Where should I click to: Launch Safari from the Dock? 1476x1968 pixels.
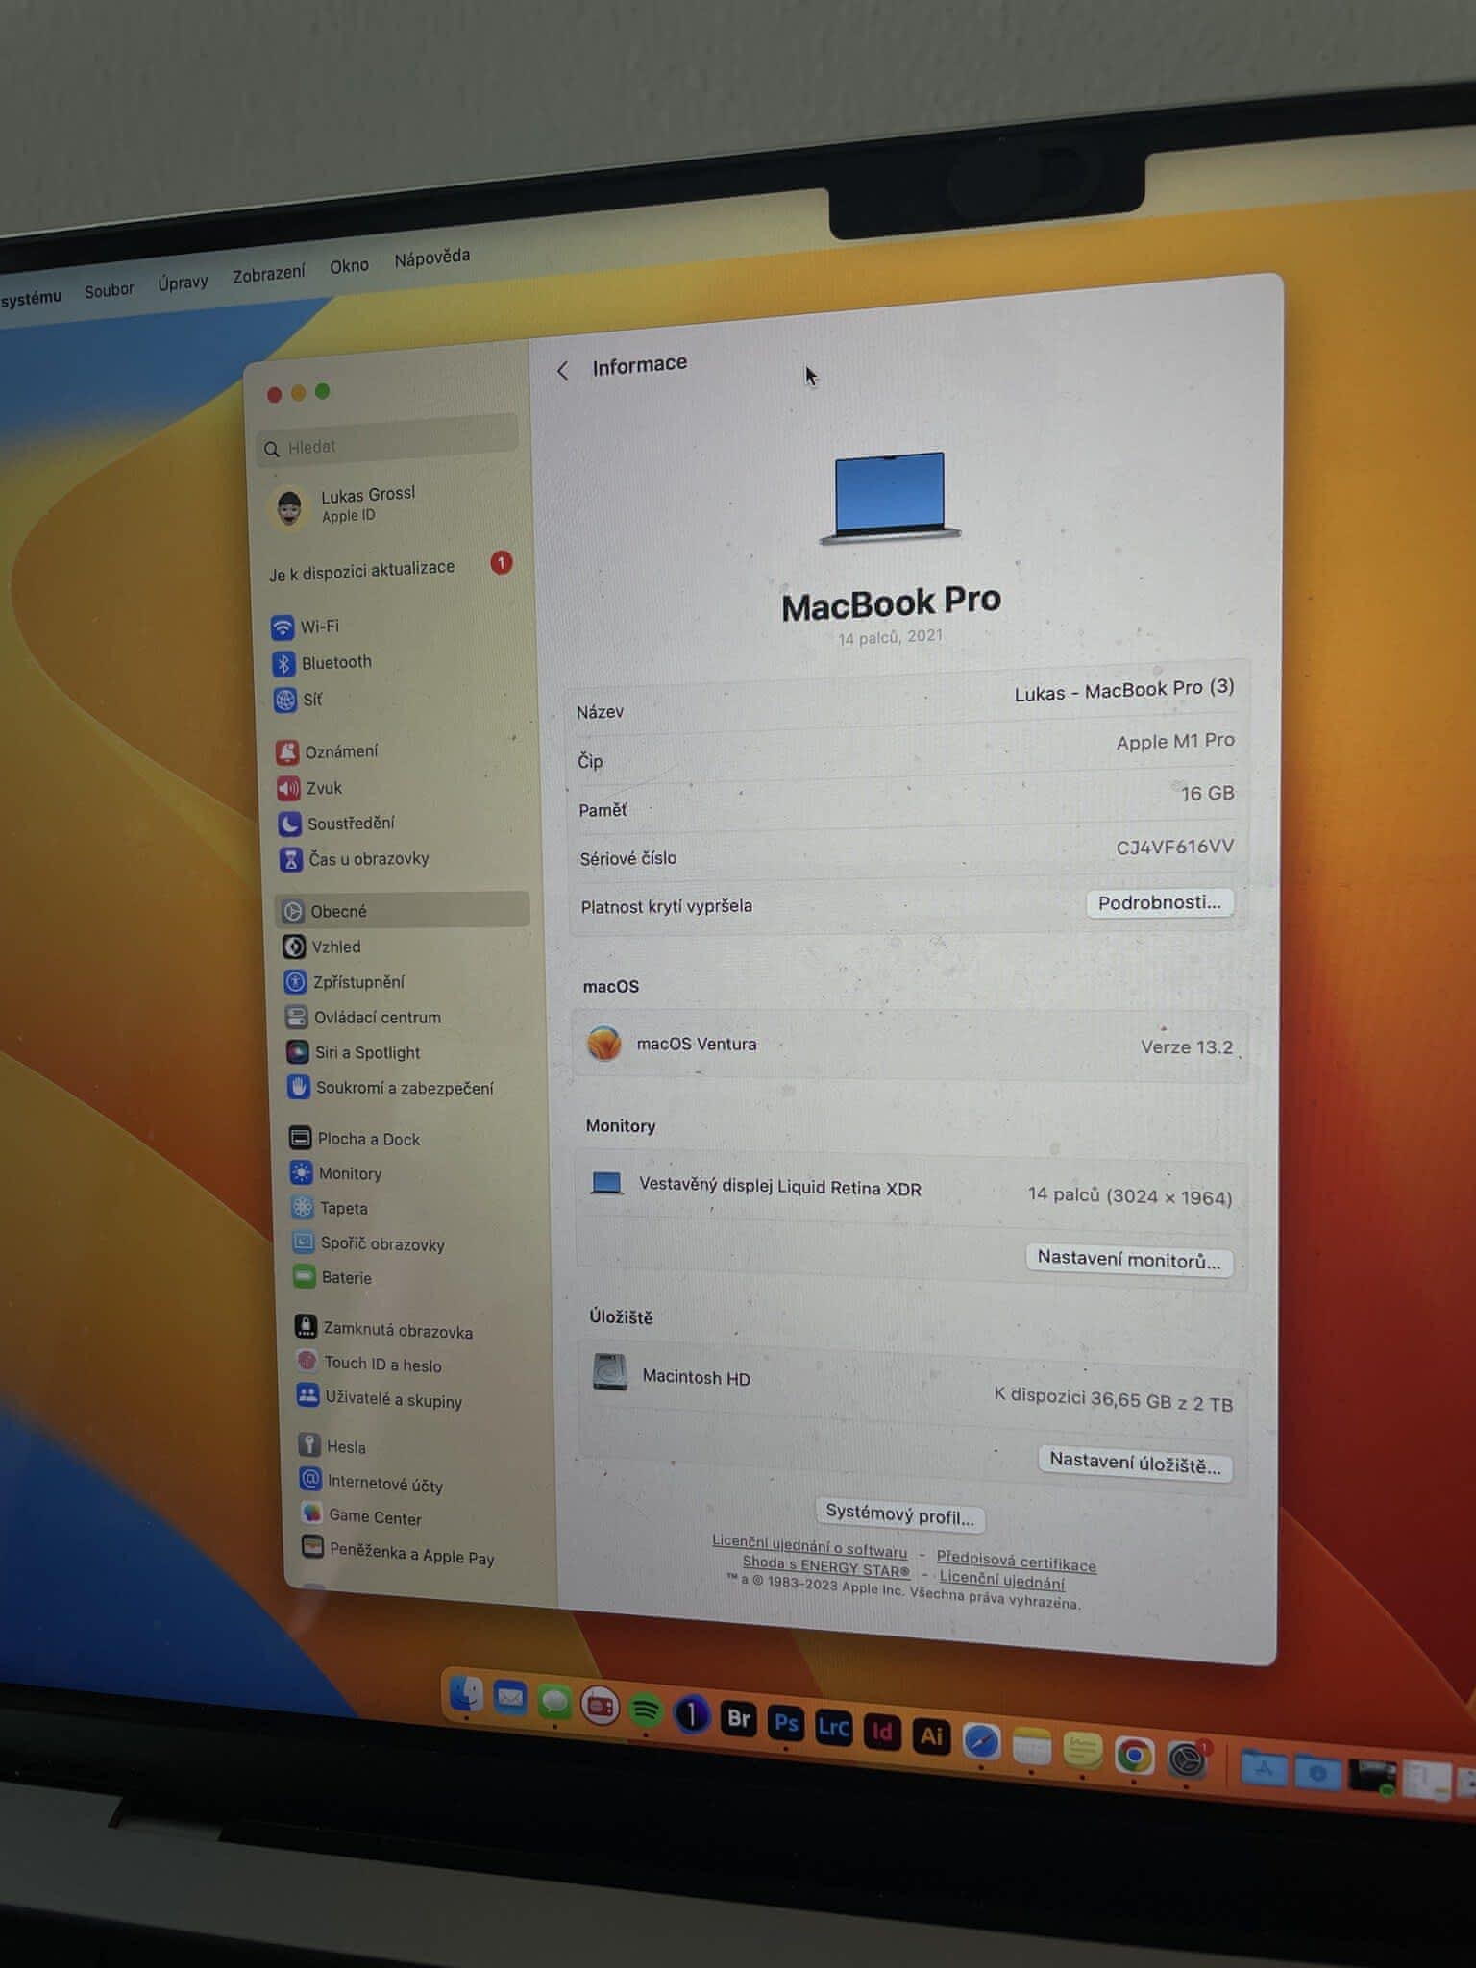(x=980, y=1741)
